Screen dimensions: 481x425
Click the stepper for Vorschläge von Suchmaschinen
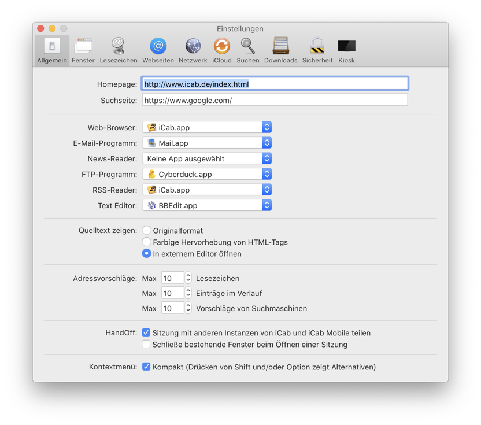[188, 308]
